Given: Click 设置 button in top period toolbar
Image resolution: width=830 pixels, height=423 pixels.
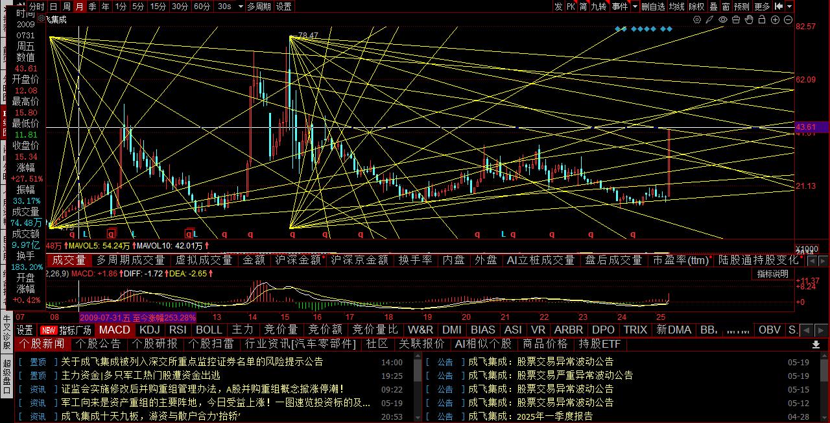Looking at the screenshot, I should click(283, 6).
